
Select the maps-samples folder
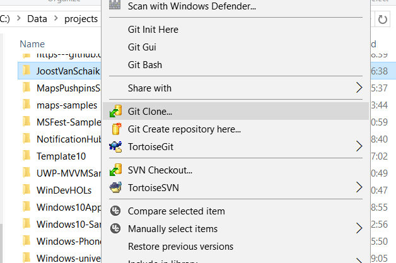click(66, 105)
